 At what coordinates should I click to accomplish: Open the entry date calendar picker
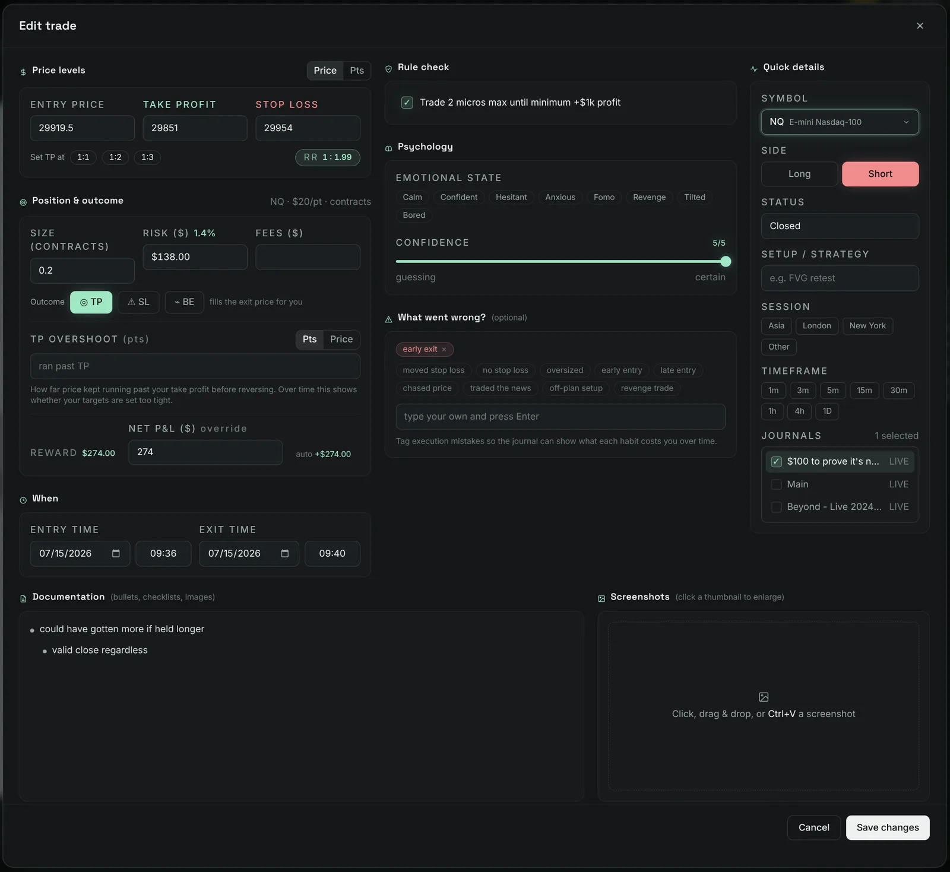coord(116,553)
